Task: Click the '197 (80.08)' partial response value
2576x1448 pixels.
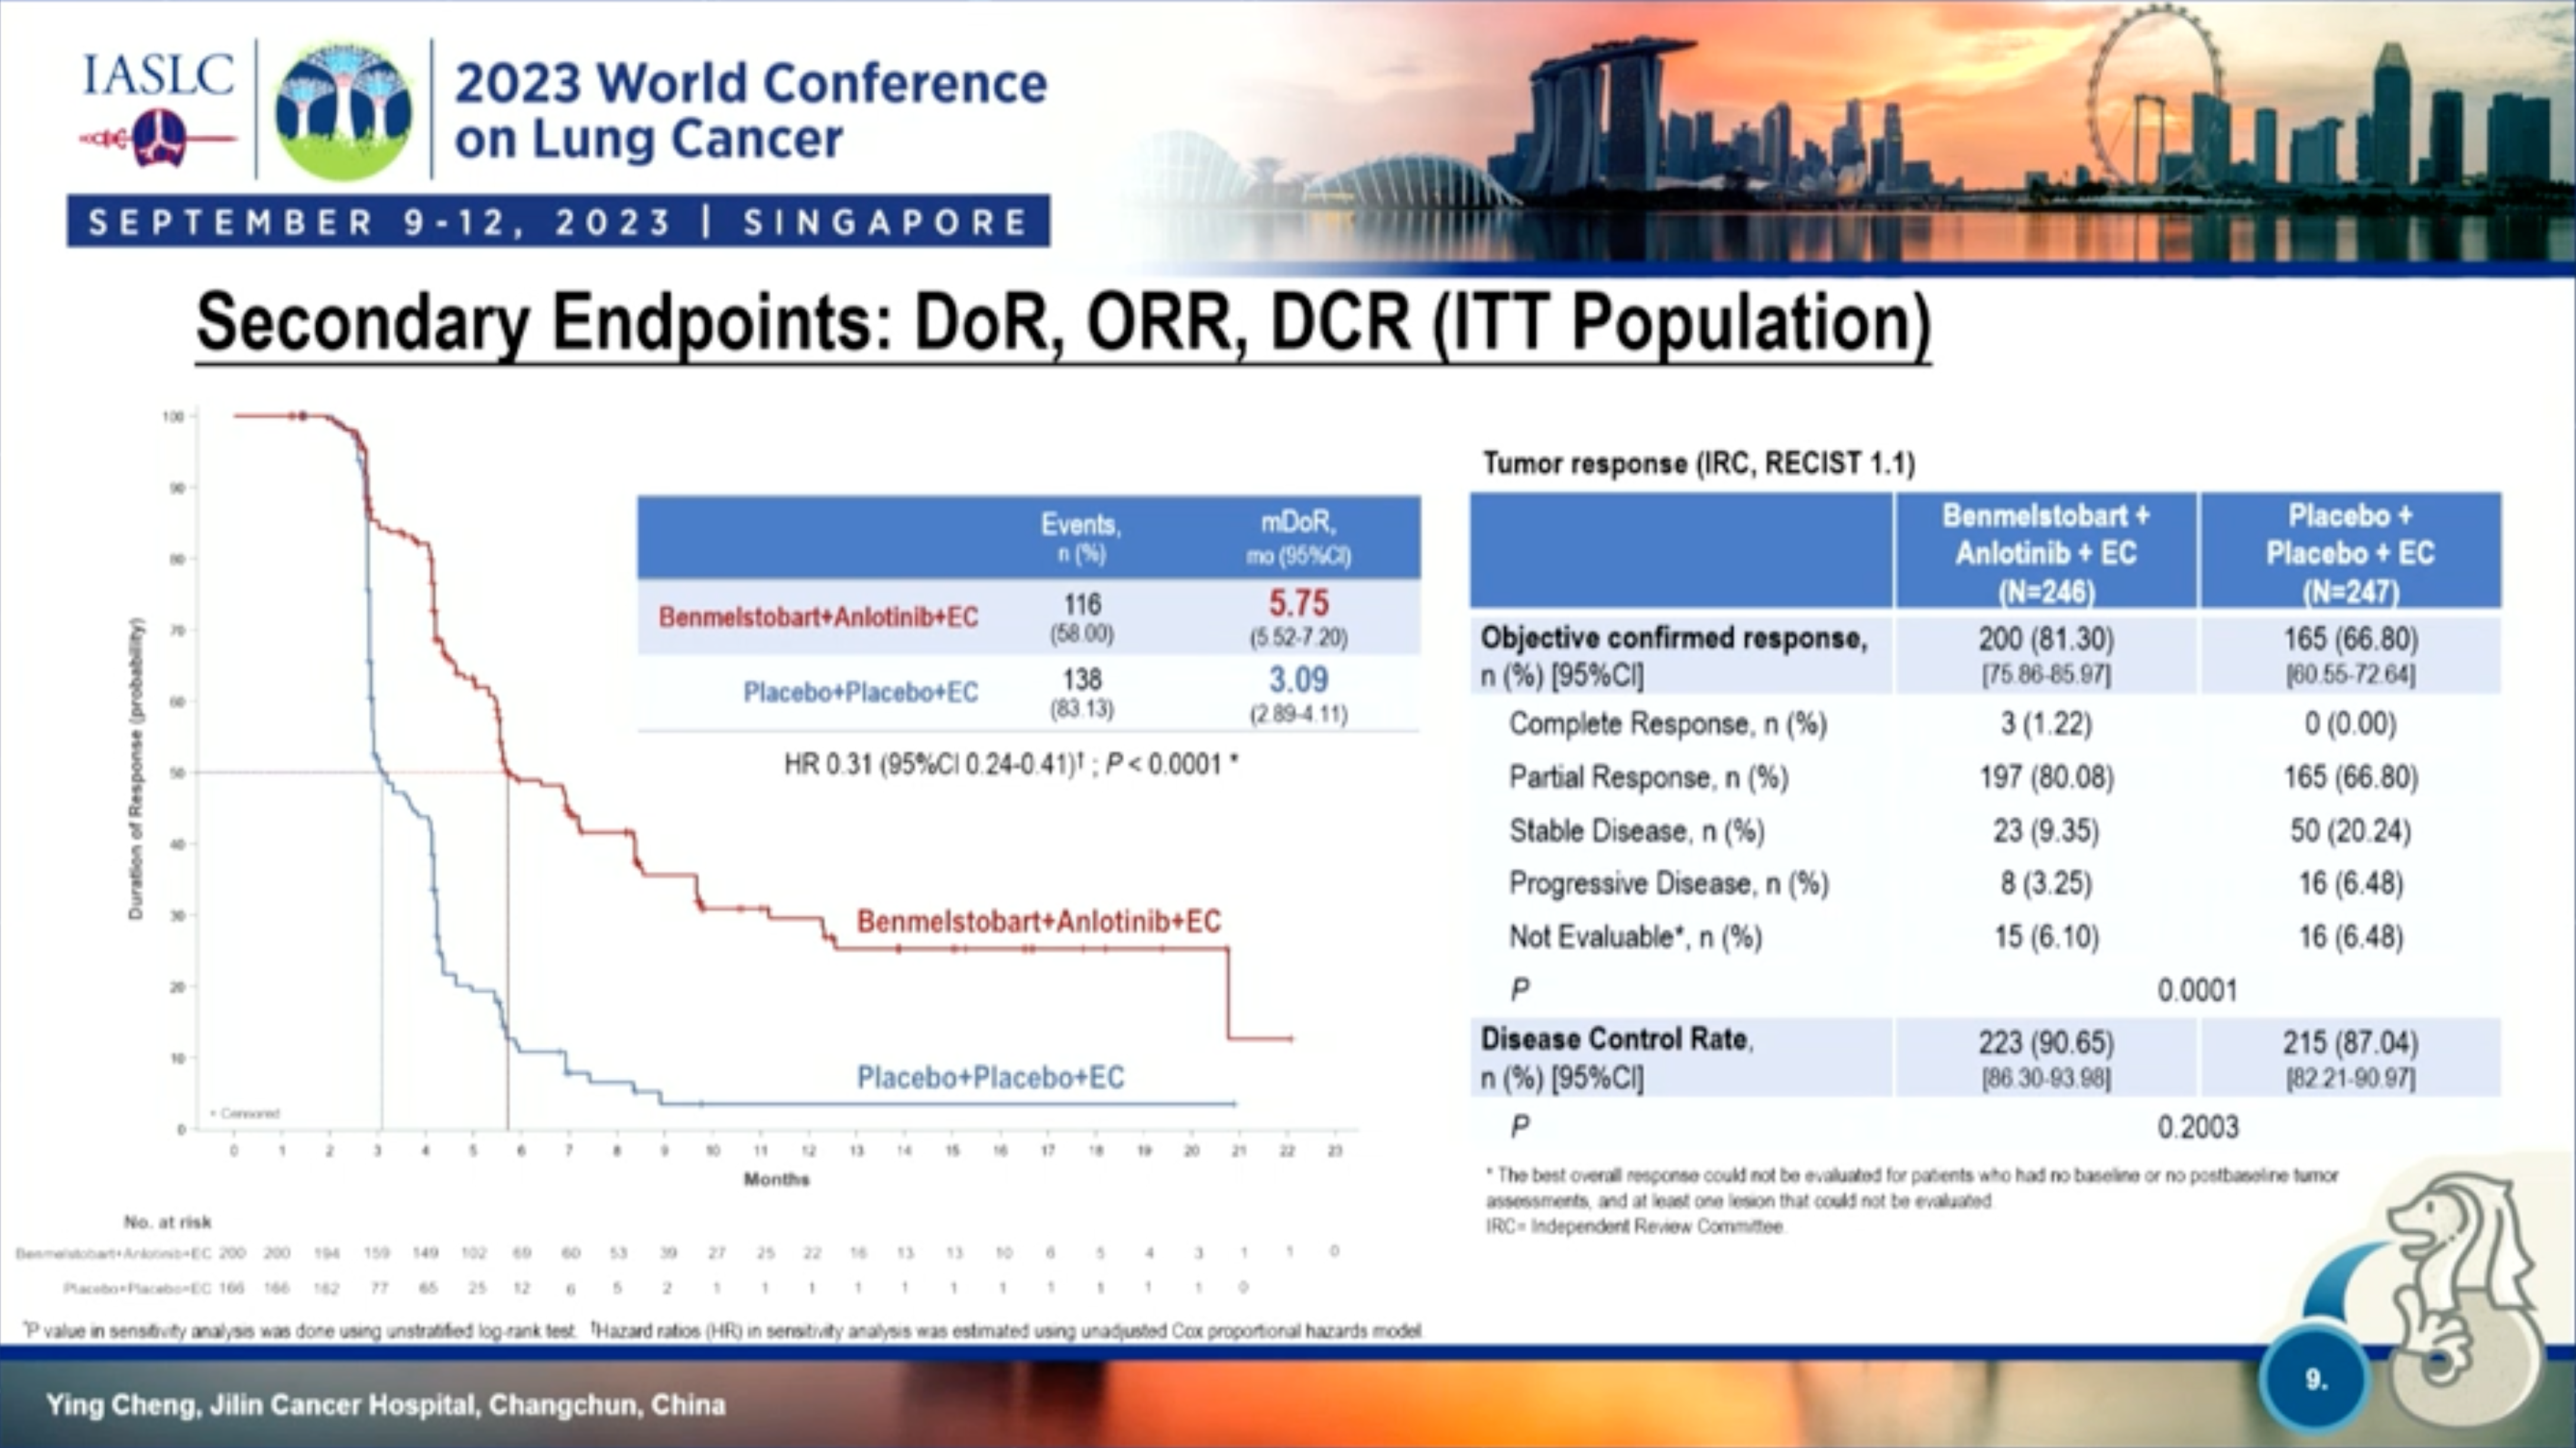Action: coord(2046,777)
